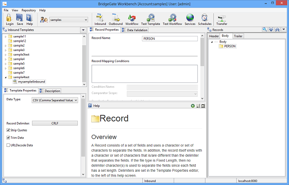Viewport: 289px width, 185px height.
Task: Click the CRLF Record Delimiter button
Action: 55,123
